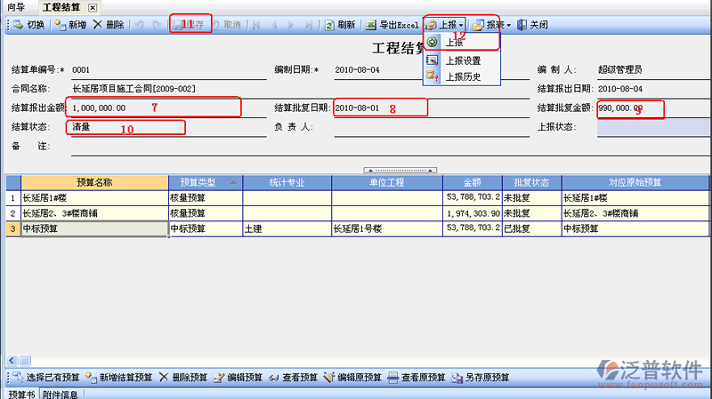712x399 pixels.
Task: Switch to the 向导 tab
Action: click(x=15, y=7)
